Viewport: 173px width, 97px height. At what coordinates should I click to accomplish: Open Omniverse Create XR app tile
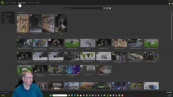click(135, 43)
